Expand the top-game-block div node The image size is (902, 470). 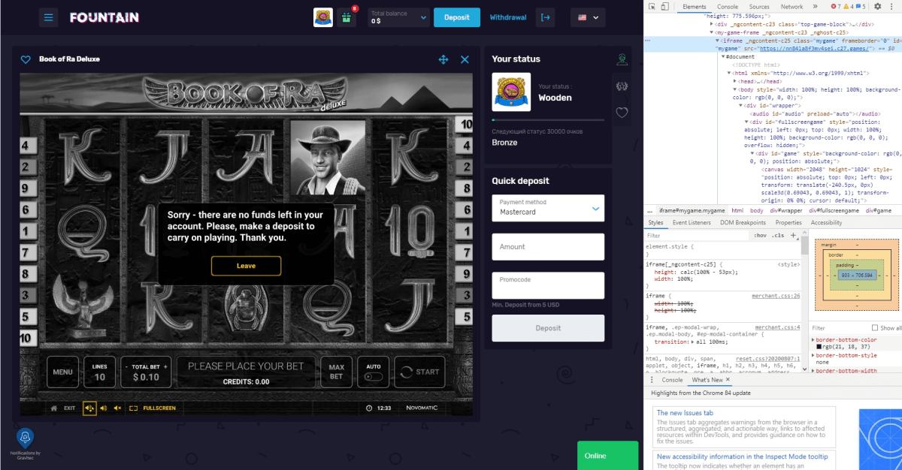point(712,24)
